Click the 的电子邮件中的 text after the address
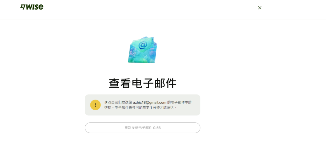 [180, 102]
